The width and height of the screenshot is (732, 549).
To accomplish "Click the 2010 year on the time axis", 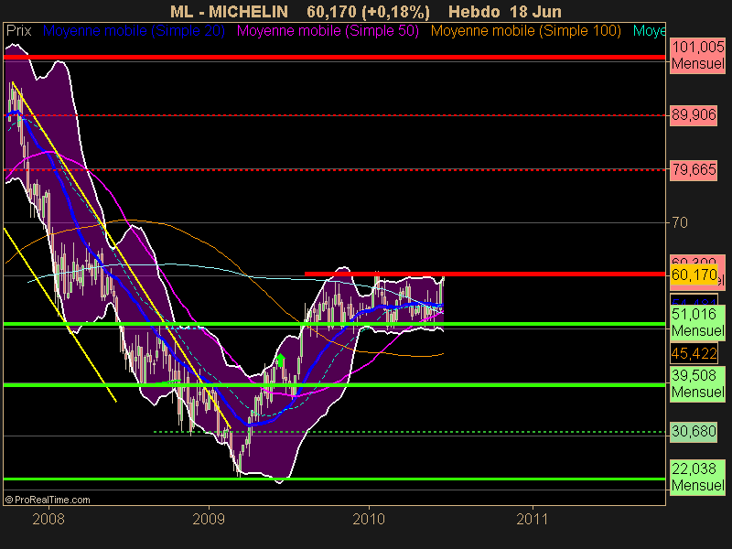I will 369,519.
